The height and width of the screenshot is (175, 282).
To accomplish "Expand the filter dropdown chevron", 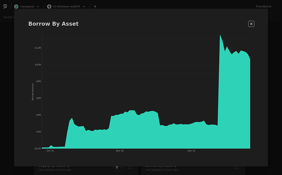I will pos(121,168).
